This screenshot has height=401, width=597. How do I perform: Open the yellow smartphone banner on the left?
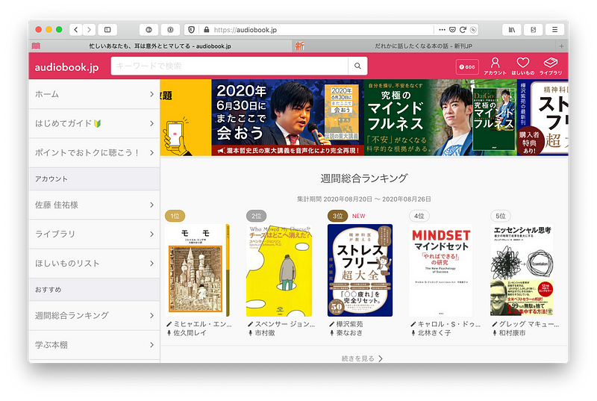186,117
